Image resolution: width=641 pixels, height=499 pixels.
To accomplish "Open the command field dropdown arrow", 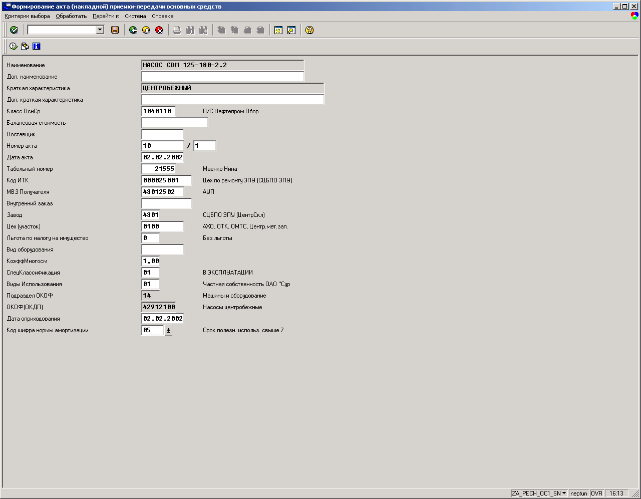I will (x=100, y=30).
